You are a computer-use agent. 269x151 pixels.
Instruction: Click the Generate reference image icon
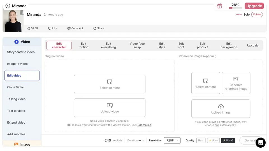[236, 79]
